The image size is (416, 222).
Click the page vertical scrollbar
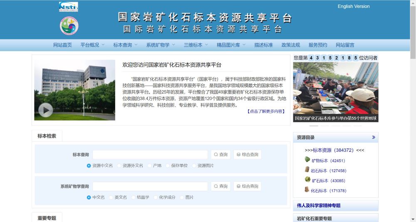[x=413, y=125]
